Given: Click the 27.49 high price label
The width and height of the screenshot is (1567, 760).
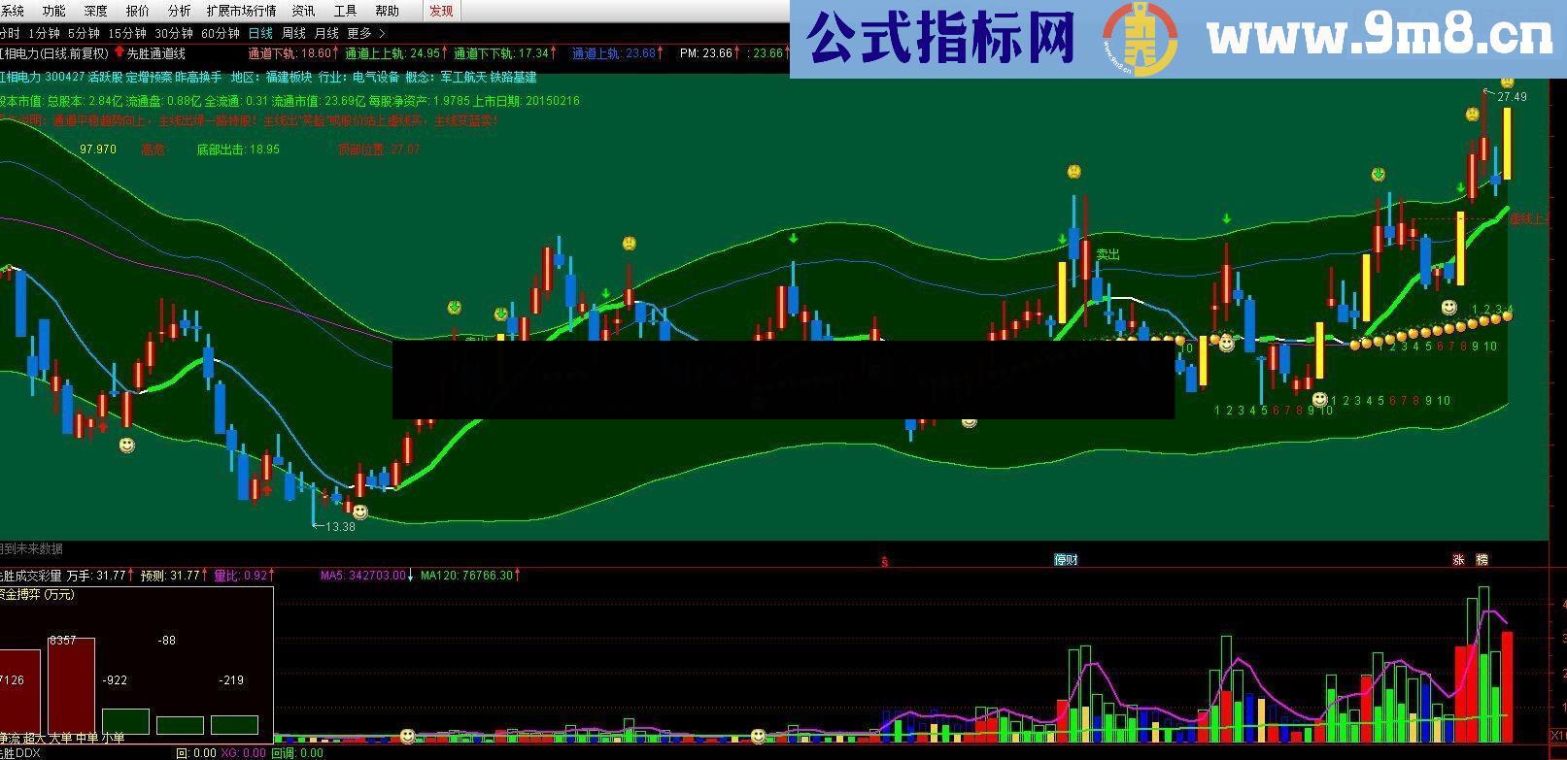Looking at the screenshot, I should [1512, 97].
